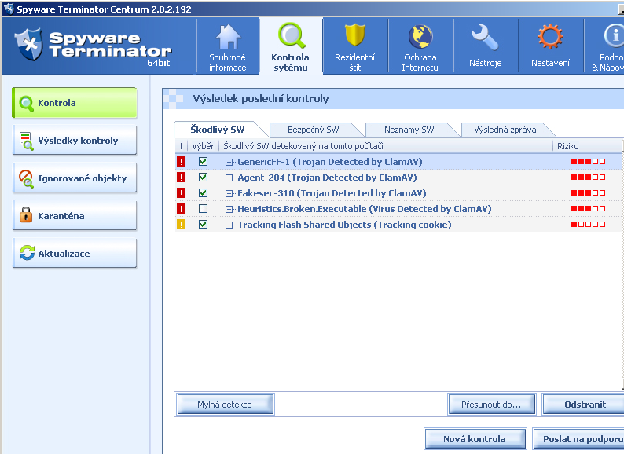624x454 pixels.
Task: Switch to the Neznámý SW tab
Action: point(409,130)
